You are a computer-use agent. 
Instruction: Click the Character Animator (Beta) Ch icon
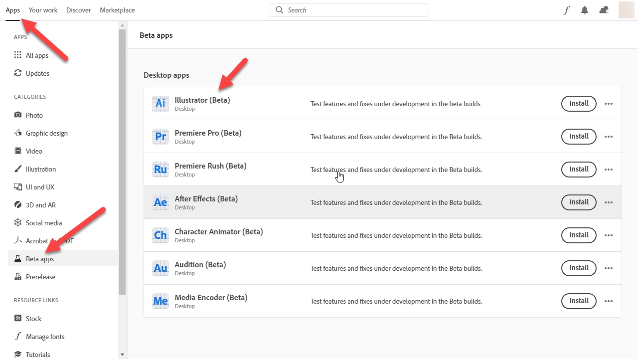(x=160, y=235)
